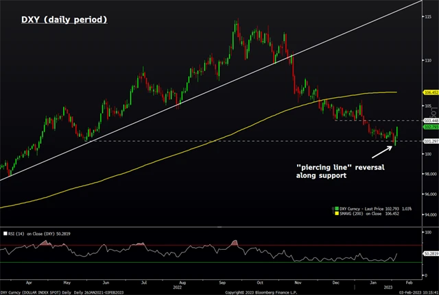The width and height of the screenshot is (439, 295).
Task: Click the 115 price axis label
Action: point(427,15)
